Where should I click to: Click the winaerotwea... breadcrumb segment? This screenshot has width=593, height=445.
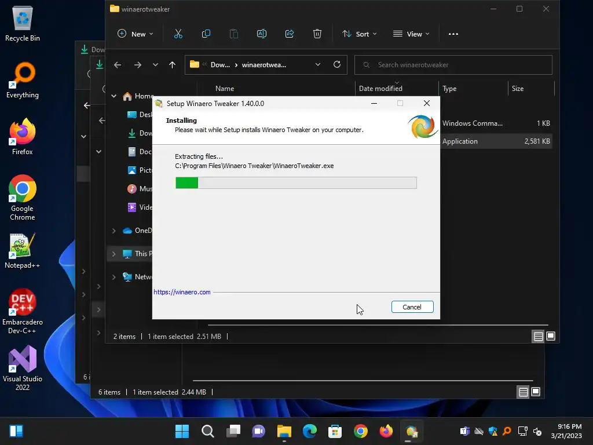click(x=264, y=65)
